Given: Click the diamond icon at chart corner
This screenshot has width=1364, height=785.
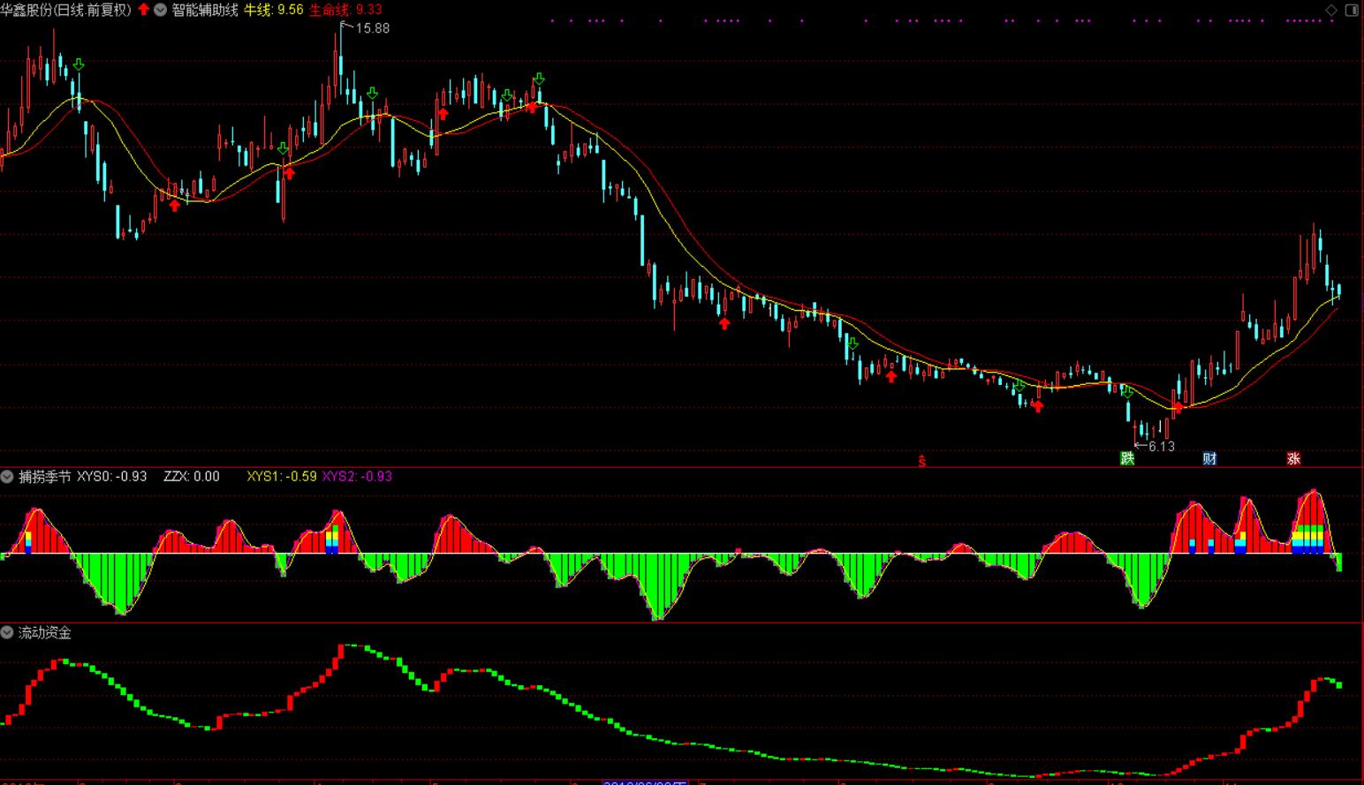Looking at the screenshot, I should [x=1332, y=10].
